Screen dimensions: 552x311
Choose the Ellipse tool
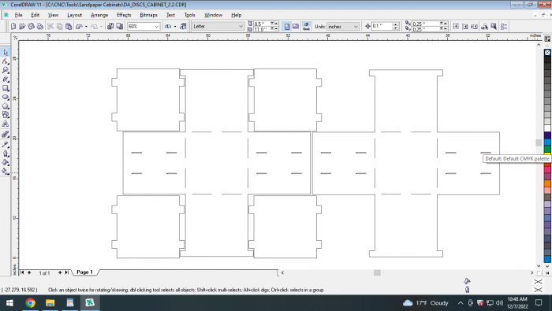pos(6,97)
